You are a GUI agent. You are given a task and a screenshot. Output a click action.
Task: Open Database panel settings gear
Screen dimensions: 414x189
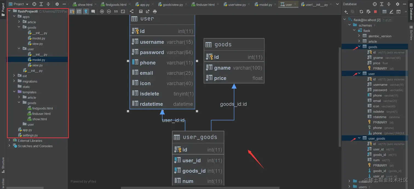coord(397,4)
